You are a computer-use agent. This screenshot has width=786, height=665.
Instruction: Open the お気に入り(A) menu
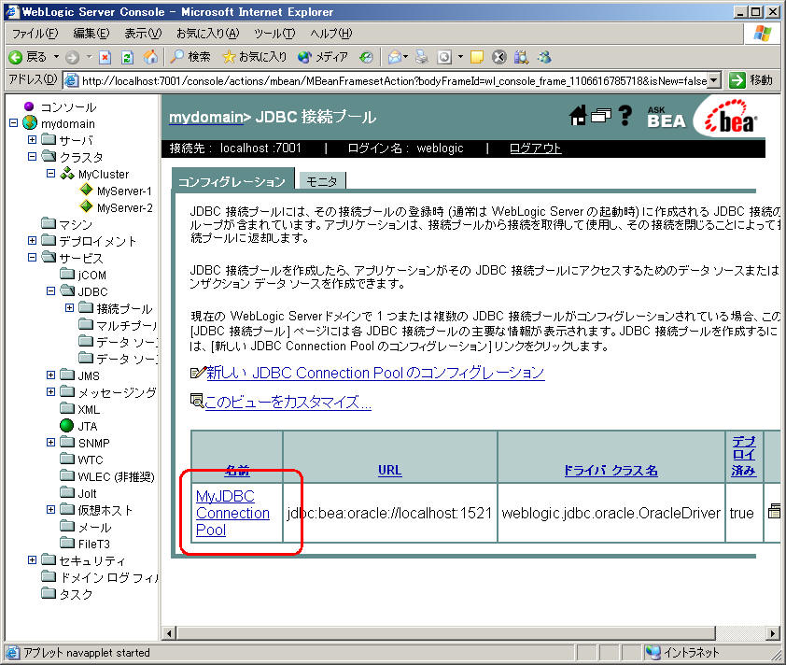point(207,34)
